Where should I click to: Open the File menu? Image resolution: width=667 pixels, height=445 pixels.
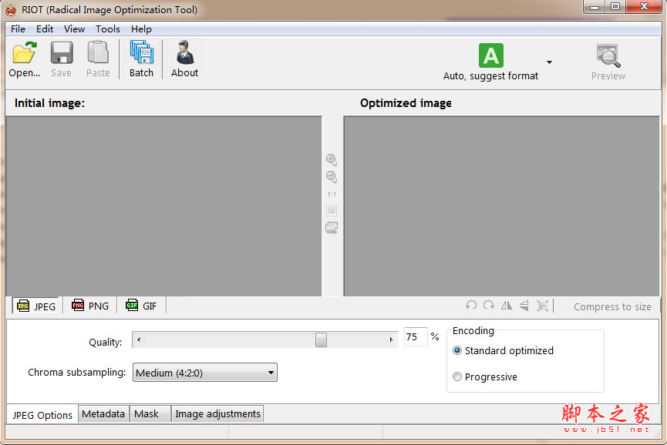(18, 29)
